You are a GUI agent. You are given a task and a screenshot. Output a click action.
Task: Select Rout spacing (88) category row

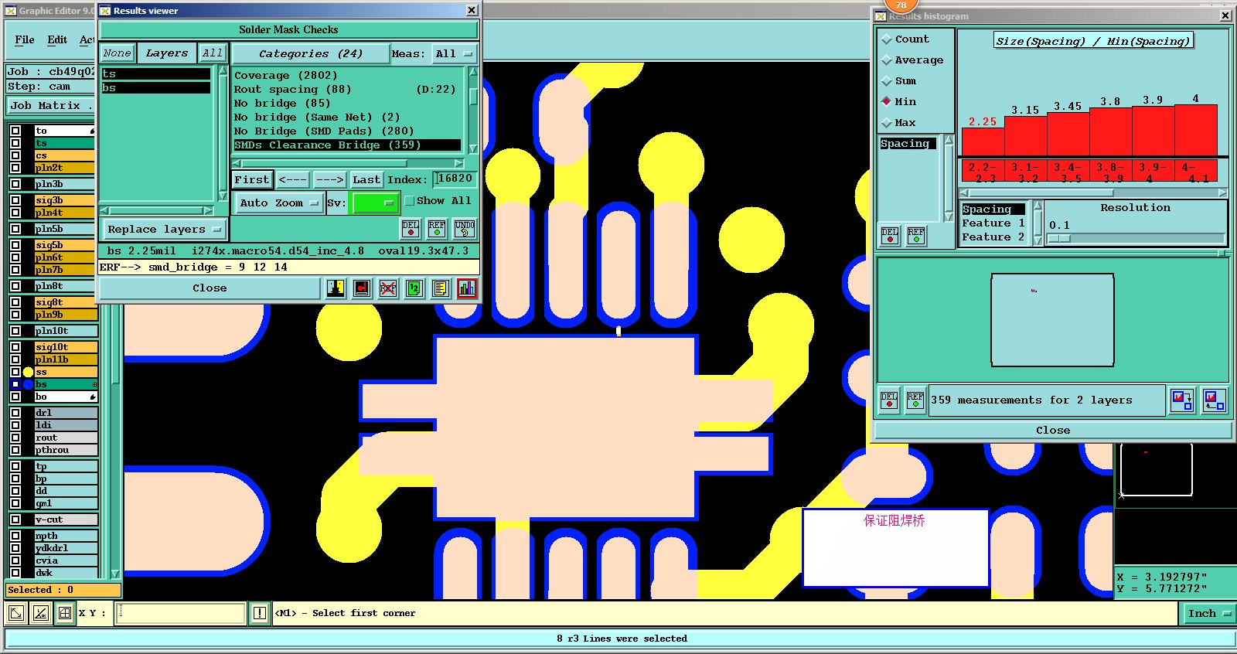click(347, 90)
